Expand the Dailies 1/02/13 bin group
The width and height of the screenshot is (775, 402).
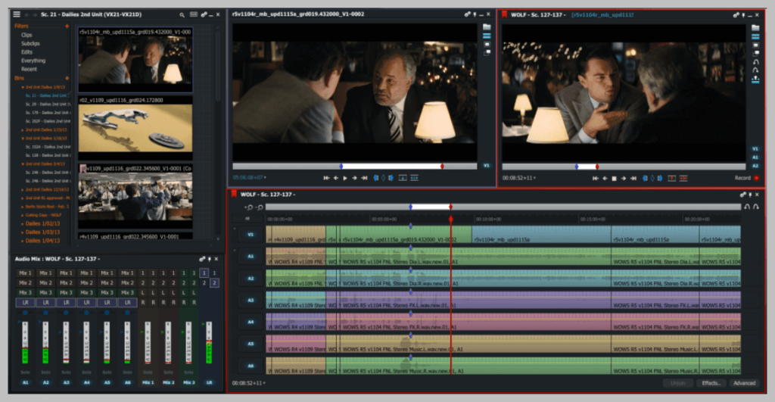(23, 224)
